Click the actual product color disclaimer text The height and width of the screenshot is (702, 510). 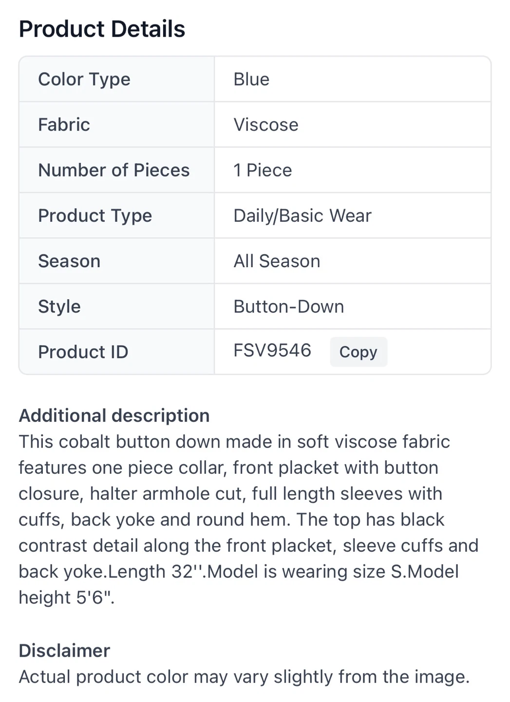tap(244, 677)
